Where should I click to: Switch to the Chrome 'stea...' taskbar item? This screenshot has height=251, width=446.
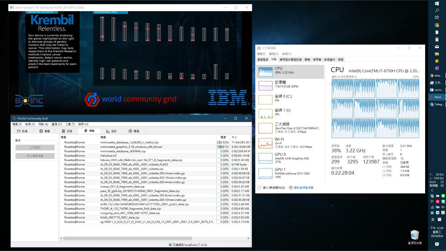point(437,76)
